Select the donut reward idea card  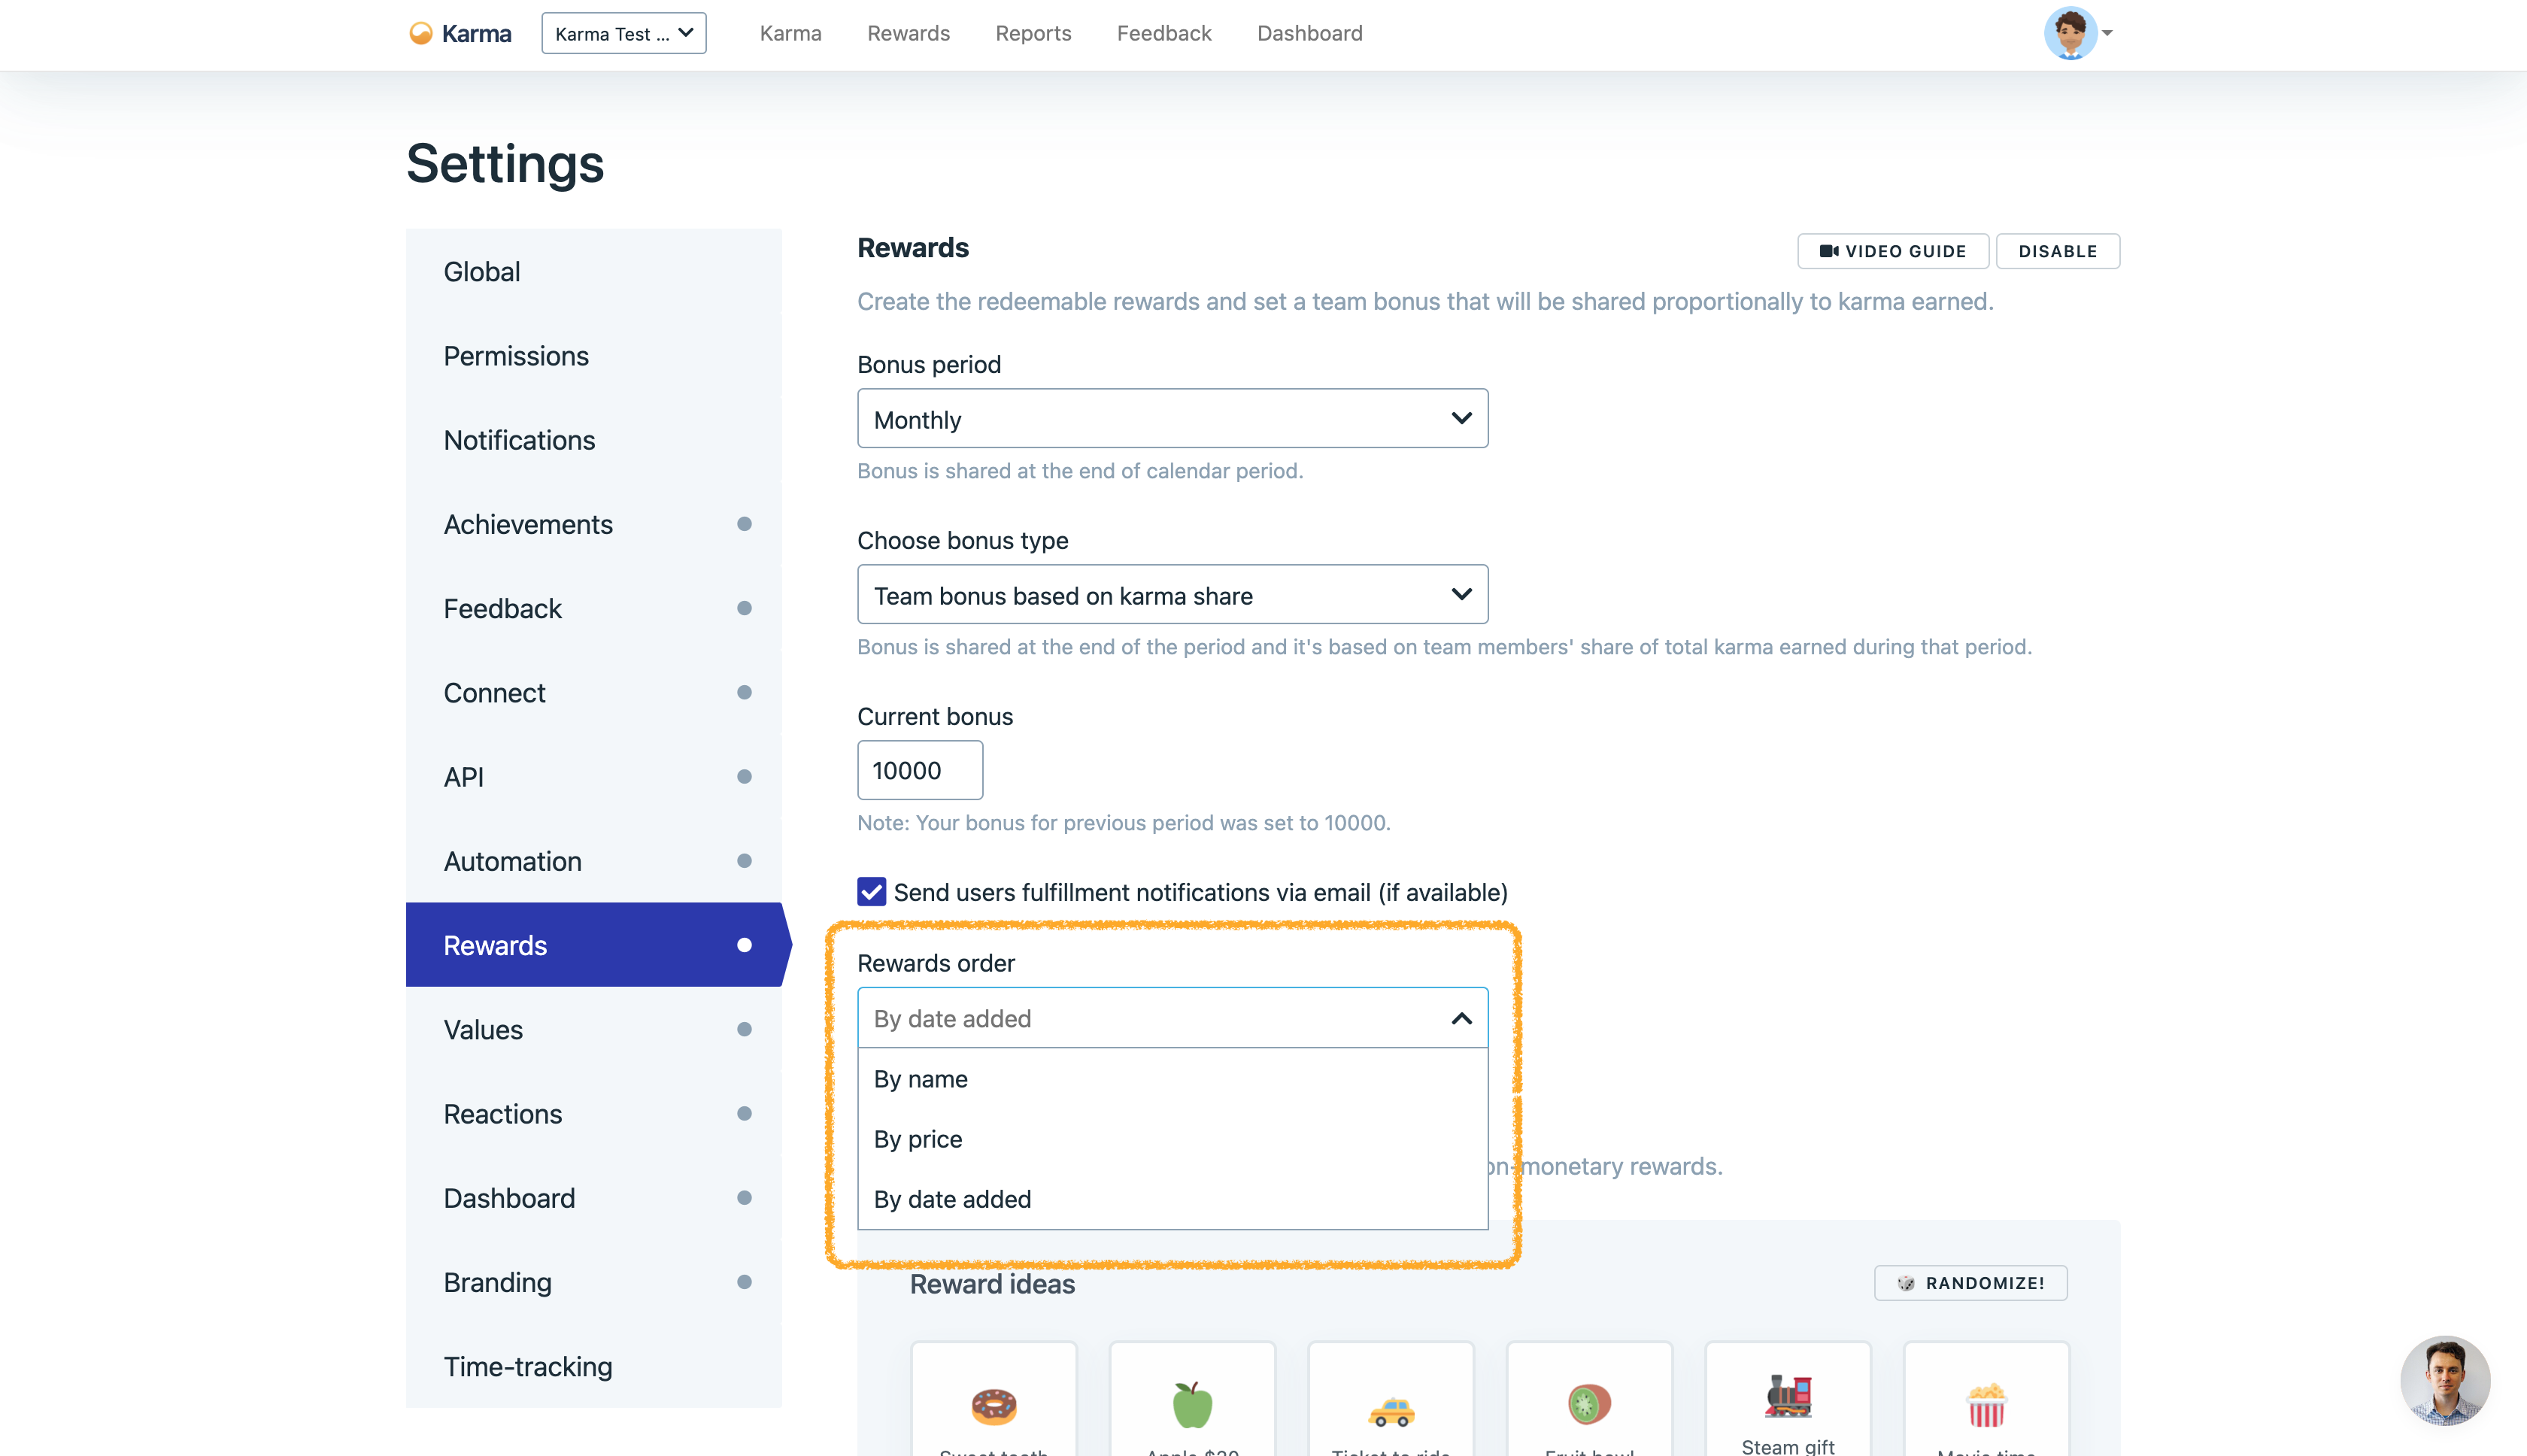tap(993, 1405)
